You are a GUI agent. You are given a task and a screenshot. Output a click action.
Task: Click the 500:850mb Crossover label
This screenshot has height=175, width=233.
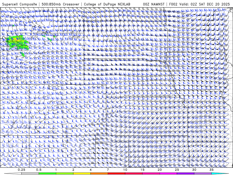[x=61, y=4]
